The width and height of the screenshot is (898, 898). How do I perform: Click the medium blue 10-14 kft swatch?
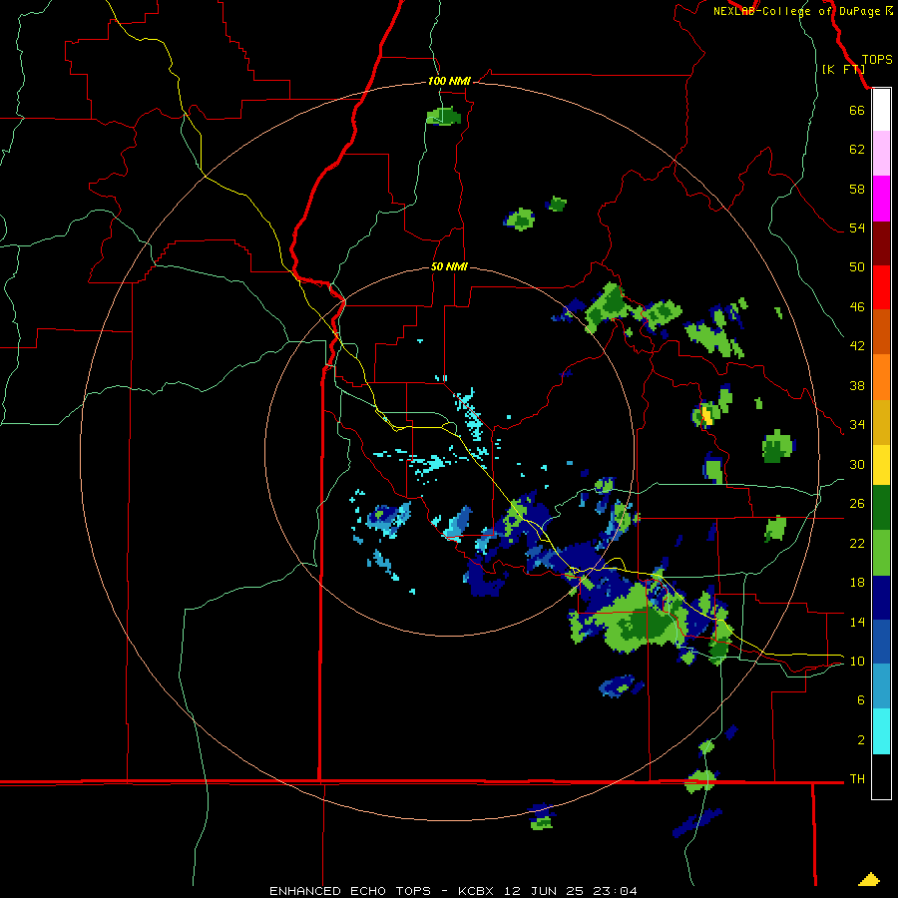point(881,642)
